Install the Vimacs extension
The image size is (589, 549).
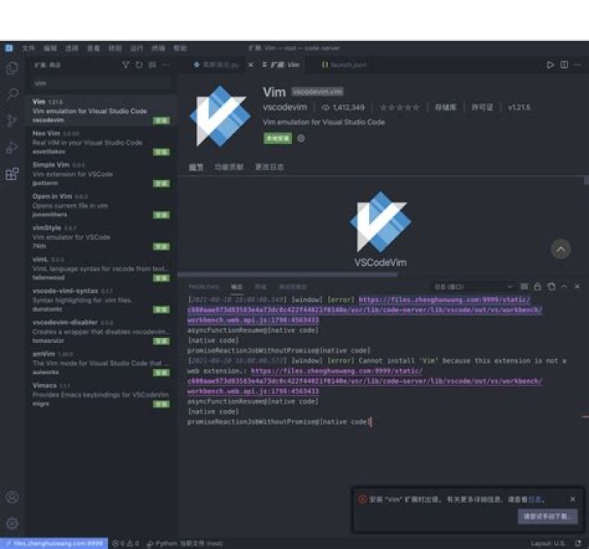click(161, 404)
